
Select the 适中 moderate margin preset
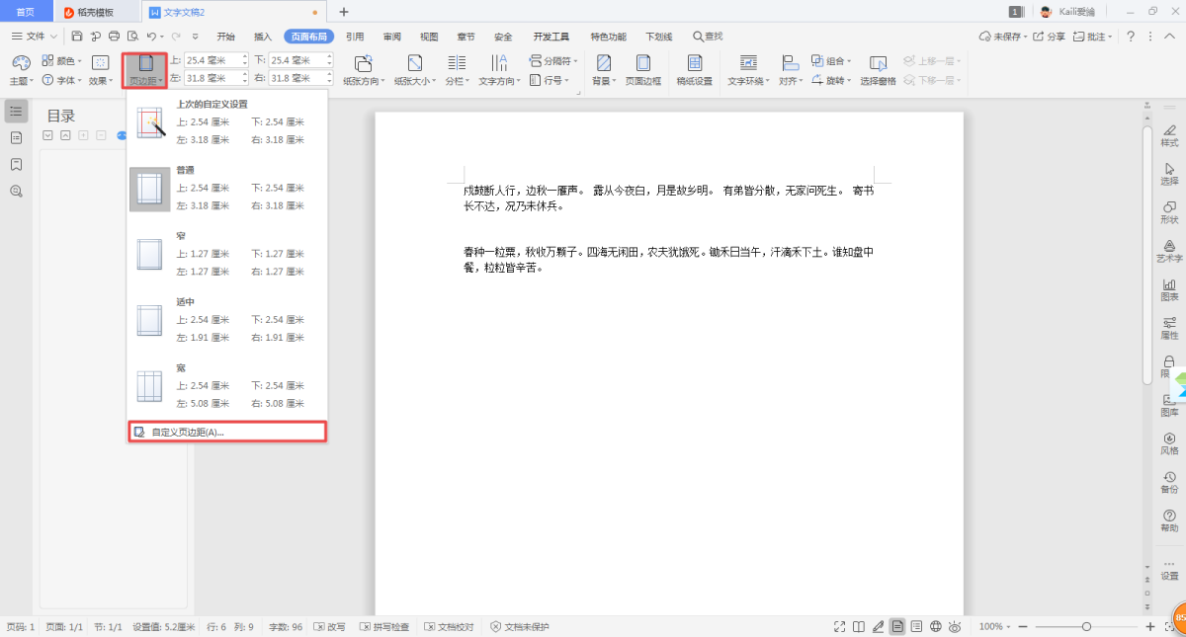tap(227, 320)
